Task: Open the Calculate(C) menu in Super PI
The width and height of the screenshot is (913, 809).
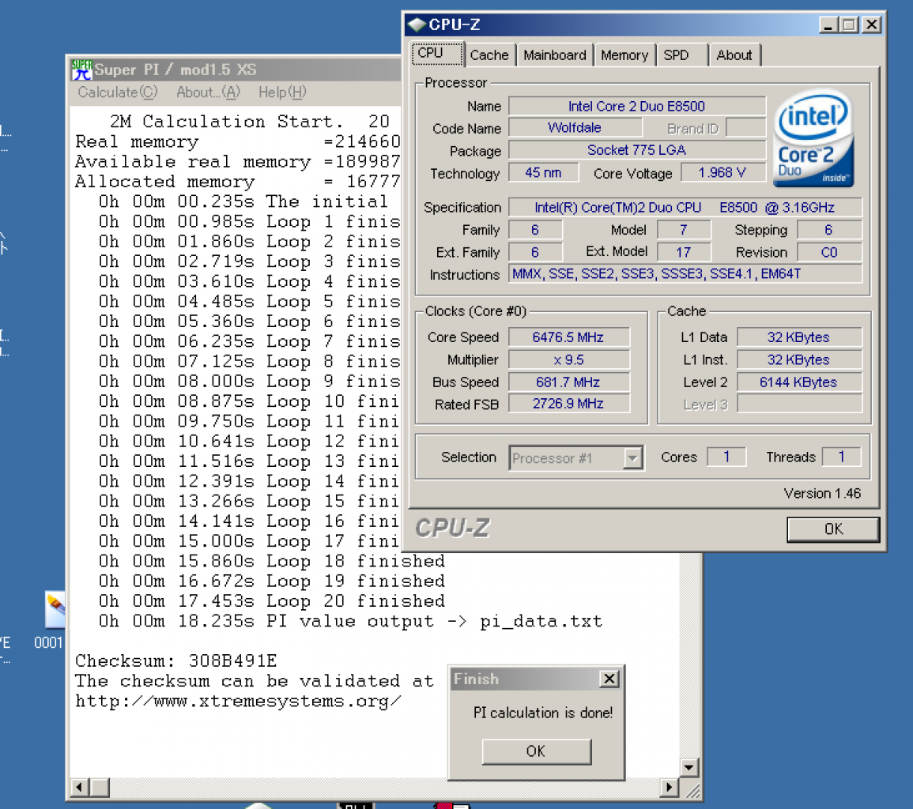Action: tap(118, 92)
